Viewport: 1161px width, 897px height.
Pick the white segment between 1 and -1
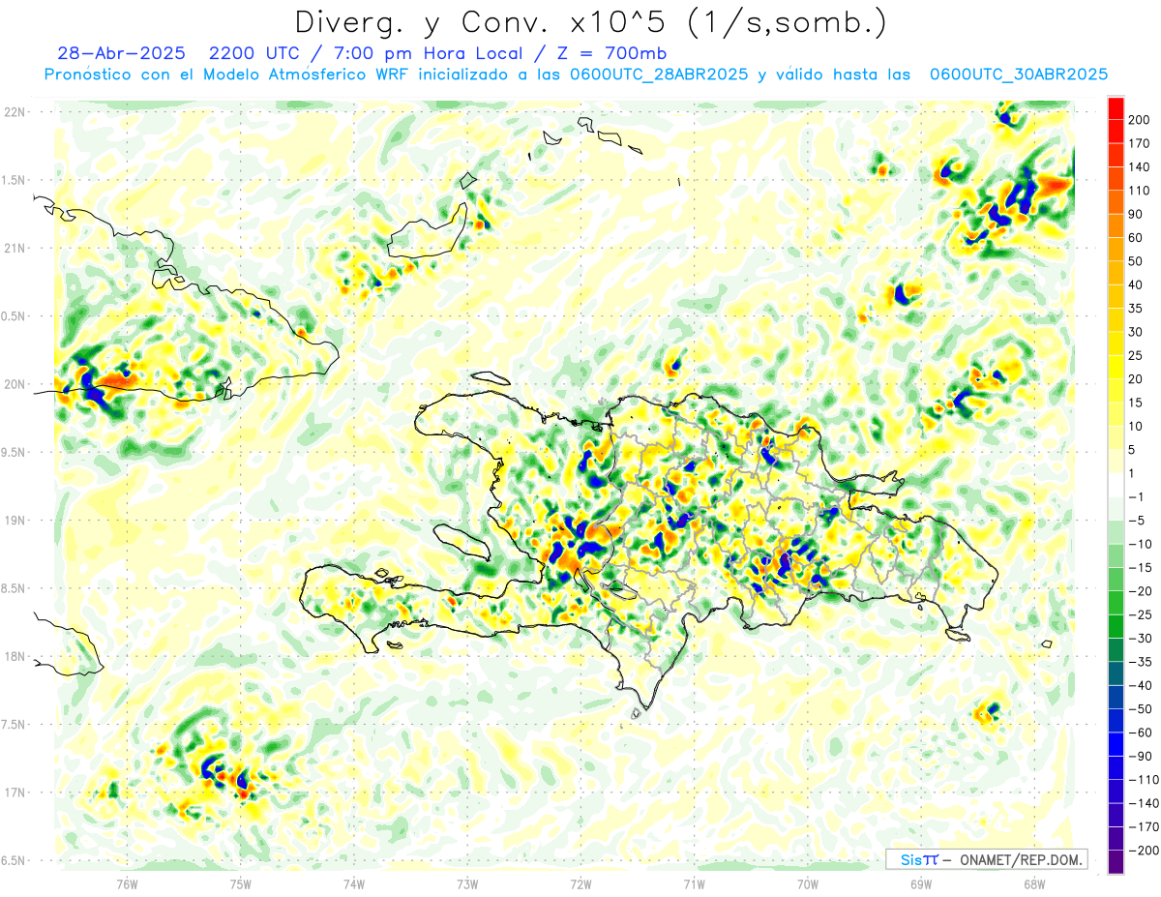point(1116,485)
